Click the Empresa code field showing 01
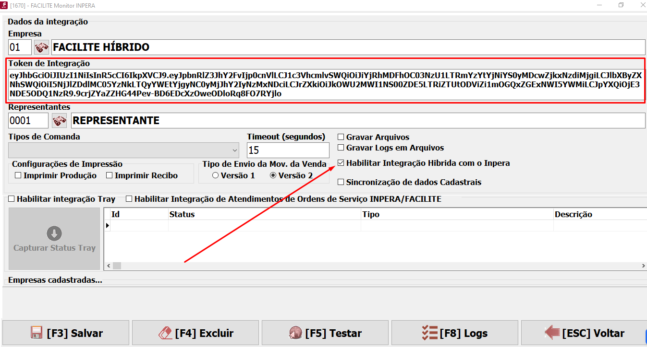This screenshot has height=347, width=647. [20, 47]
